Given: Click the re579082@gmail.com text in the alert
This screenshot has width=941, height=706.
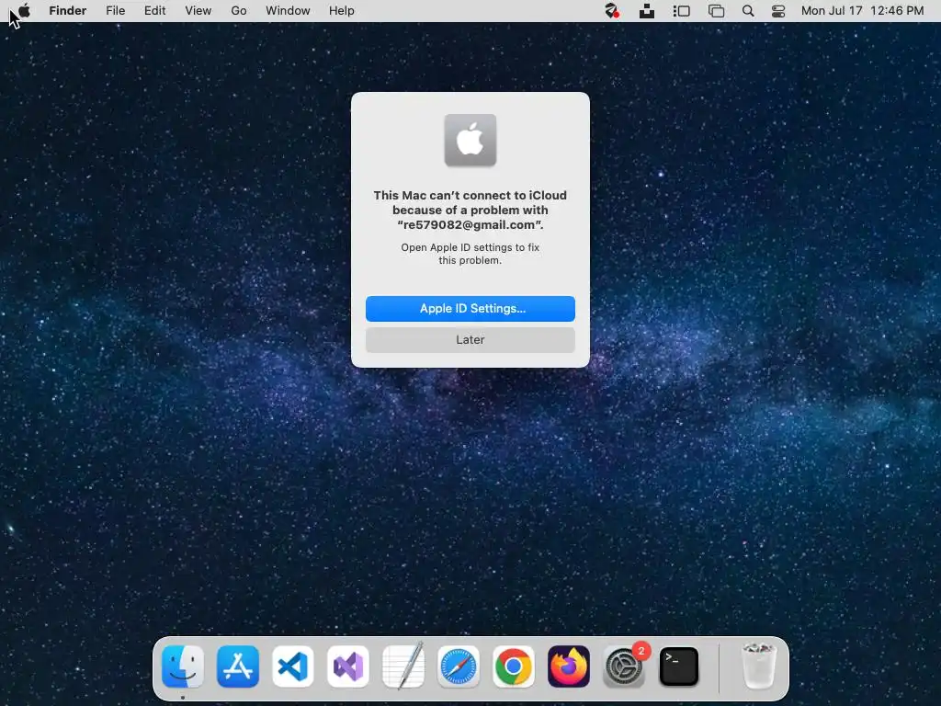Looking at the screenshot, I should tap(470, 225).
